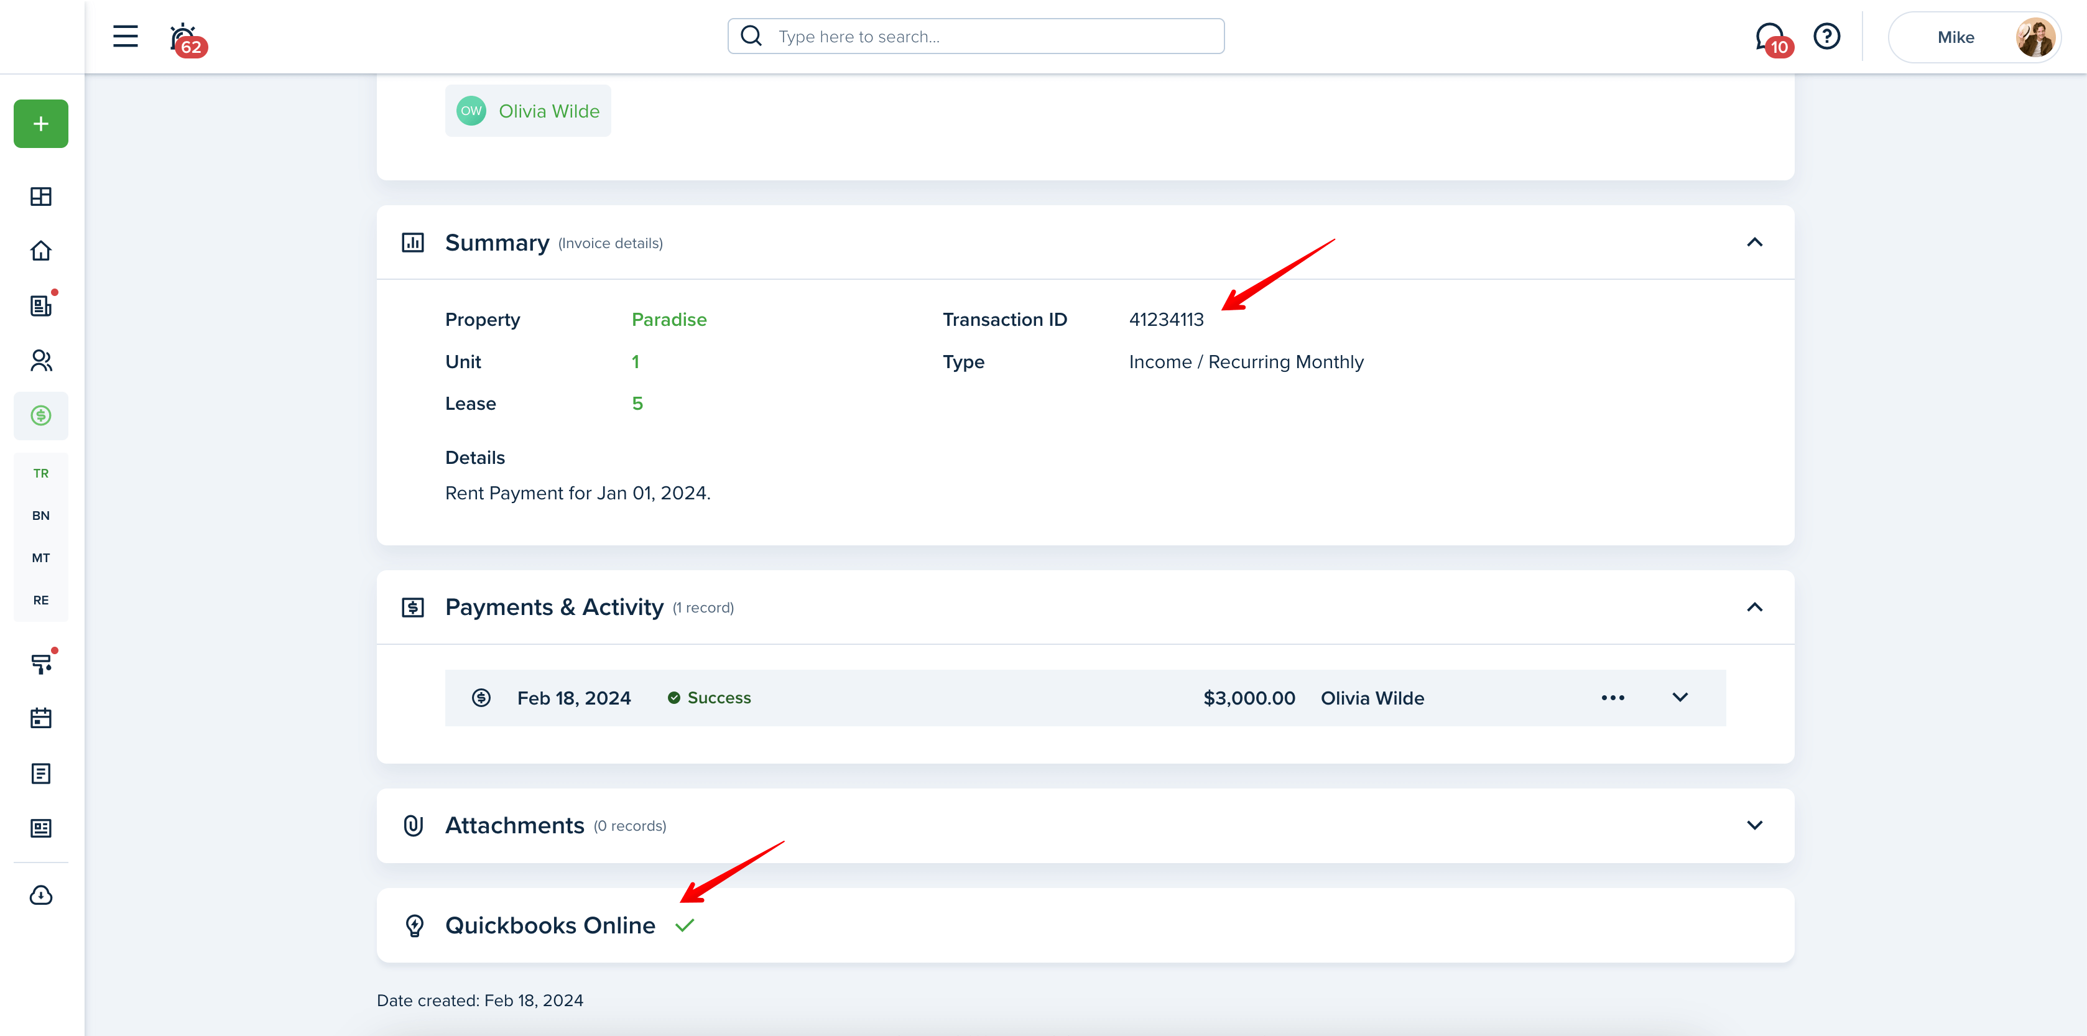Screen dimensions: 2087x1036
Task: Open the documents page icon in sidebar
Action: tap(41, 774)
